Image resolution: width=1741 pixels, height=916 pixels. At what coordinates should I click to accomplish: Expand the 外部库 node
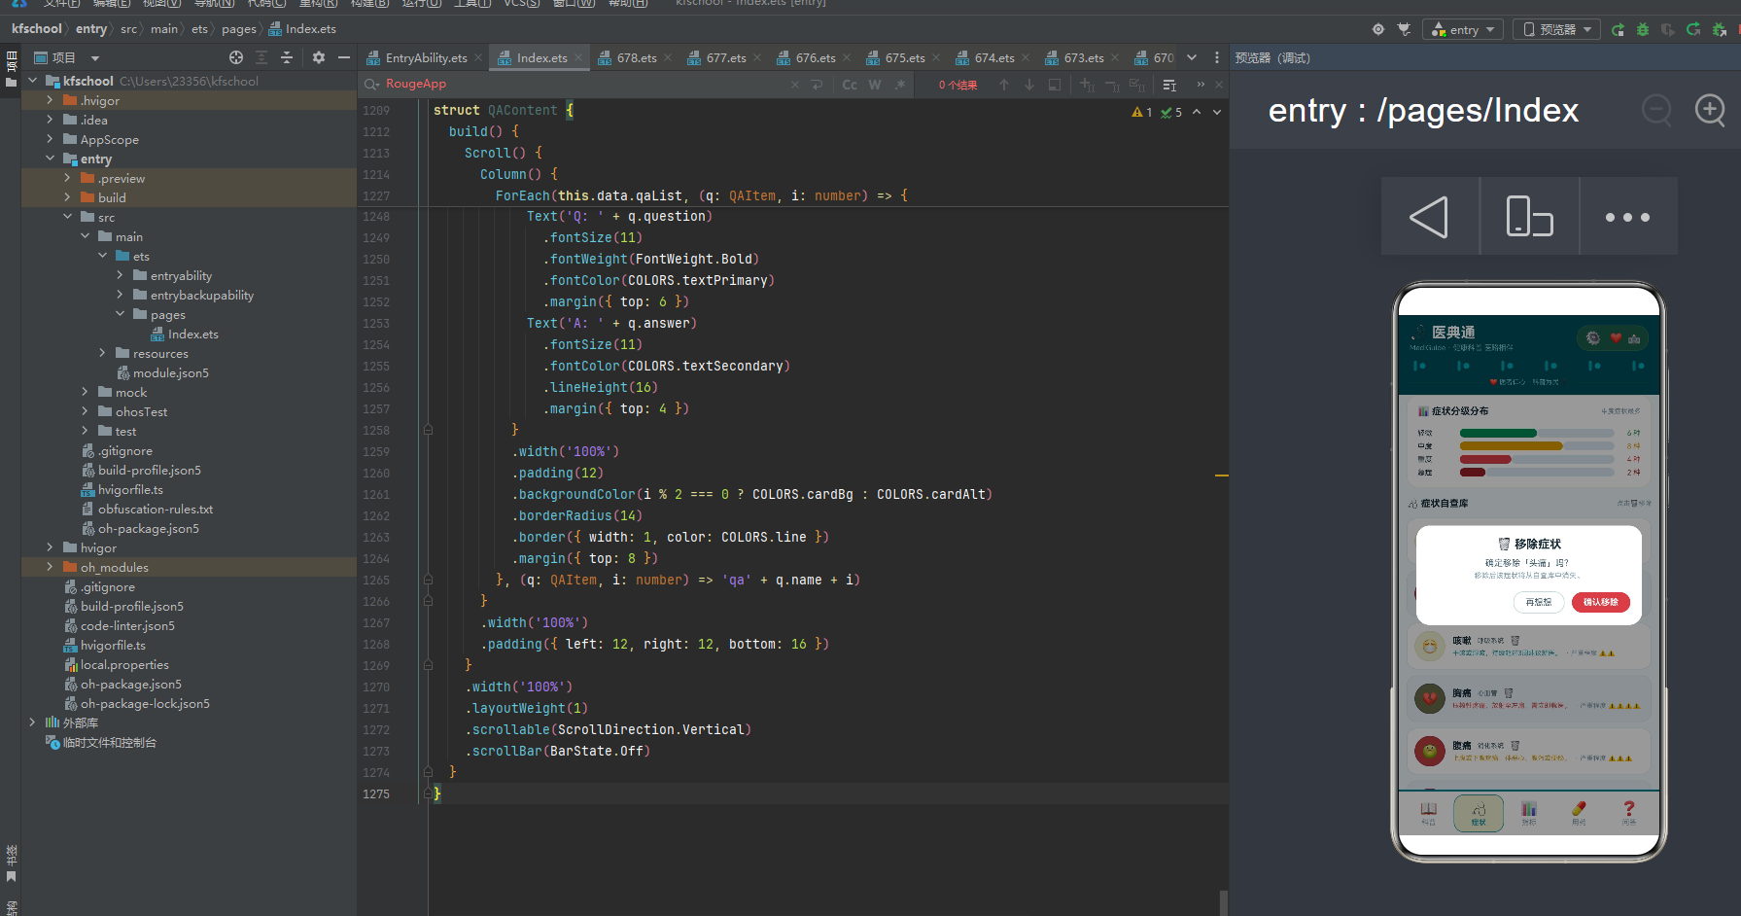coord(32,722)
